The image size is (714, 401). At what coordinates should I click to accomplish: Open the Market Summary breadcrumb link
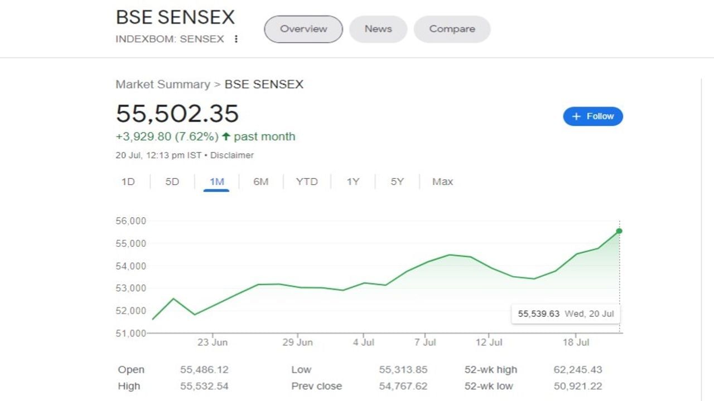tap(162, 84)
